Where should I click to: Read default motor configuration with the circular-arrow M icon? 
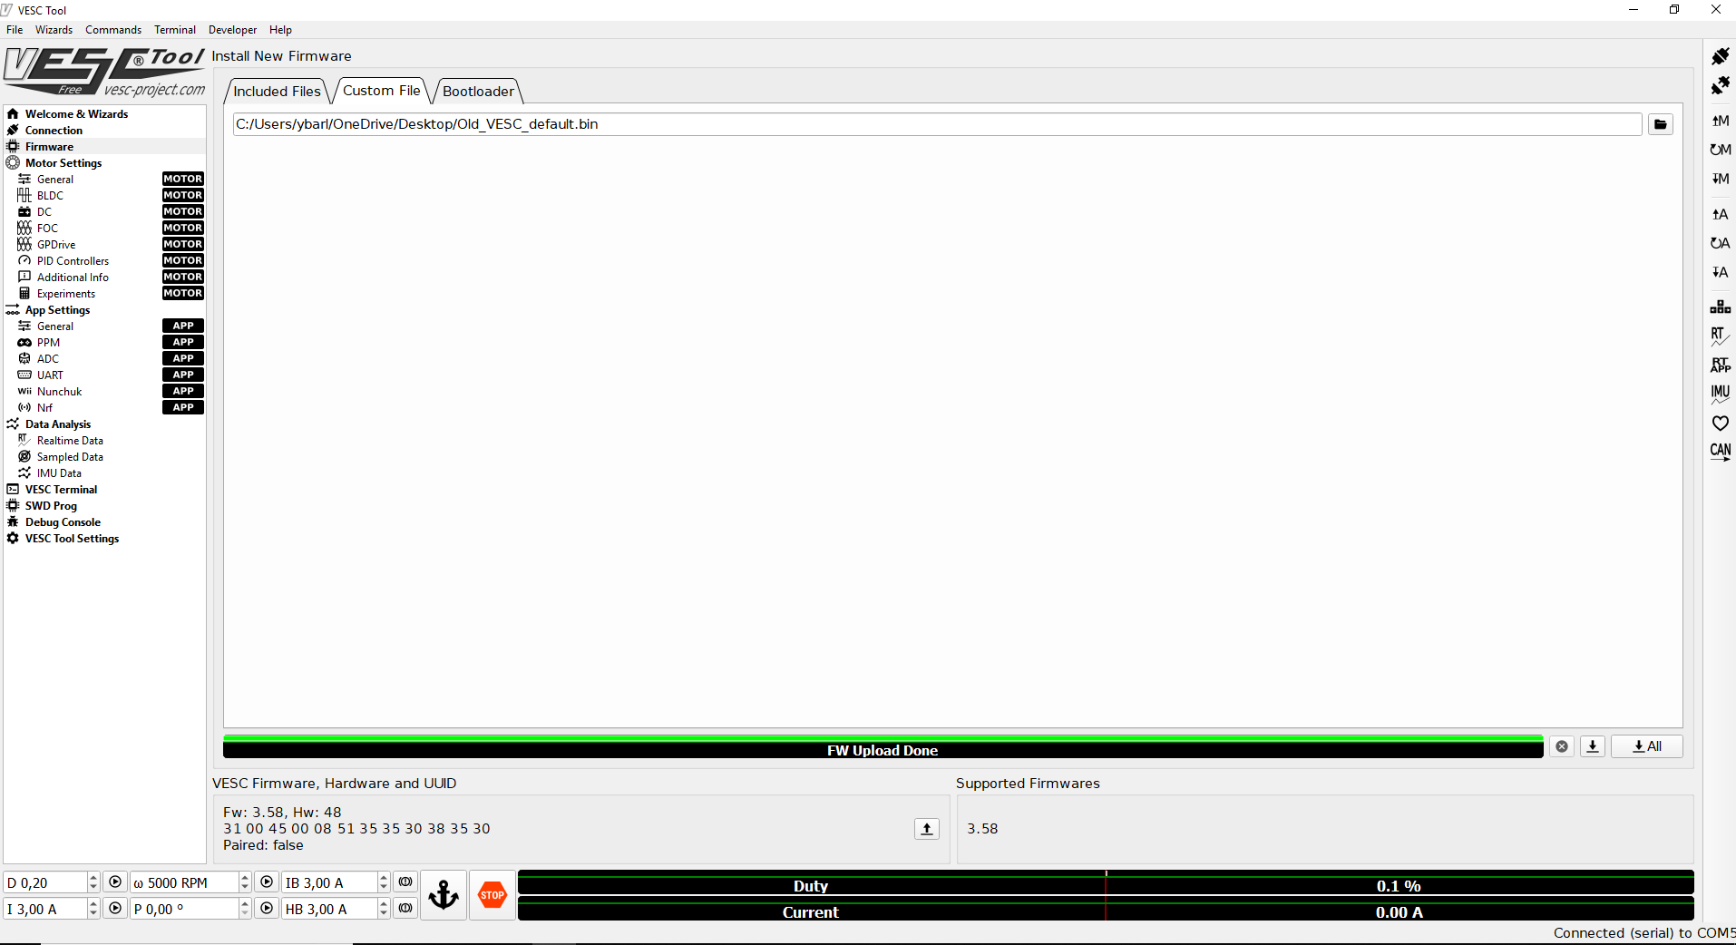click(1720, 150)
